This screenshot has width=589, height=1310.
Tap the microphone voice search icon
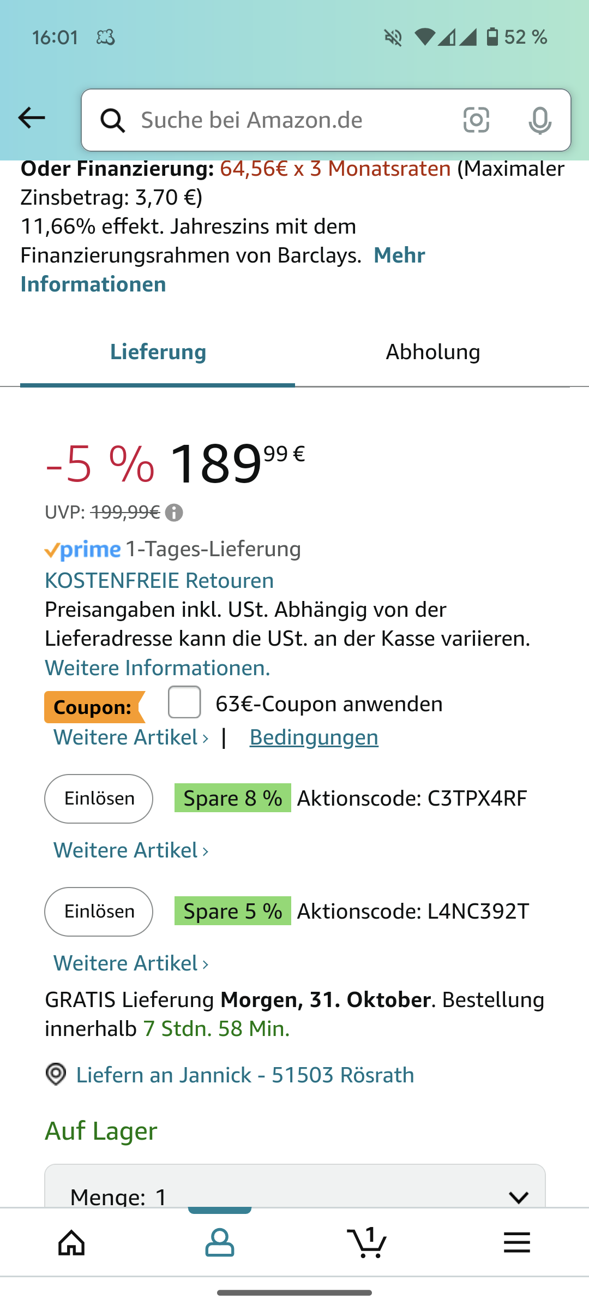(539, 120)
